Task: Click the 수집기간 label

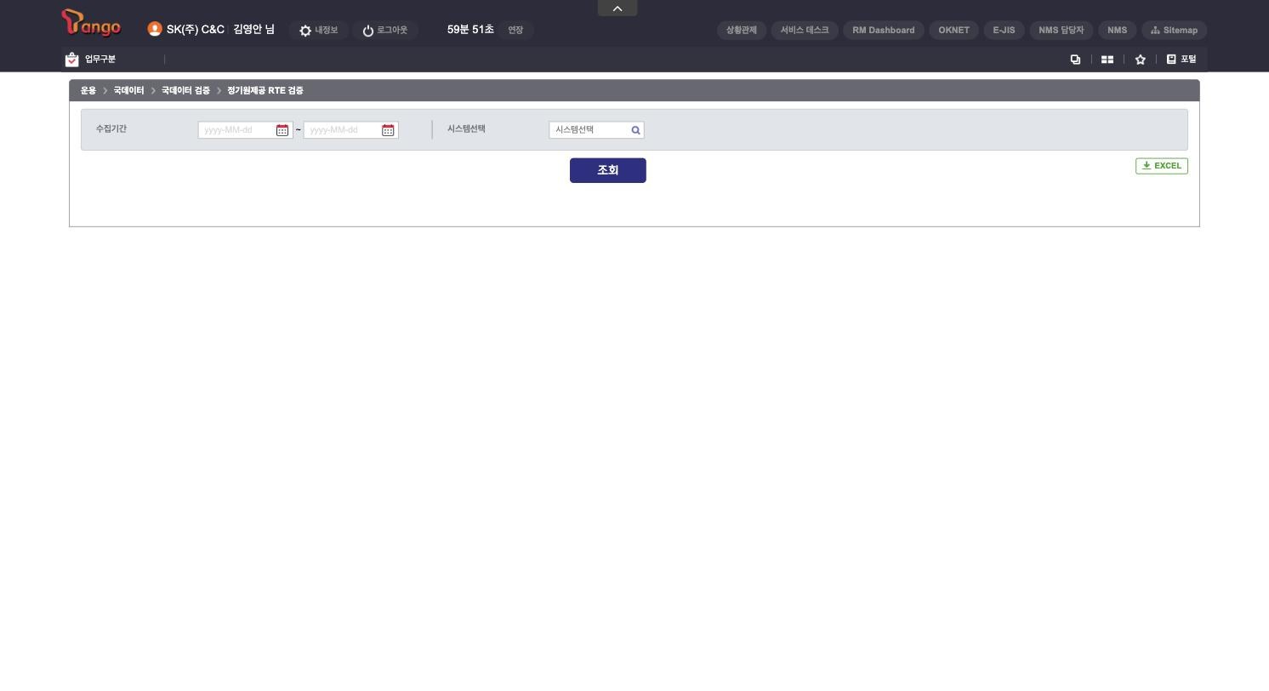Action: point(111,128)
